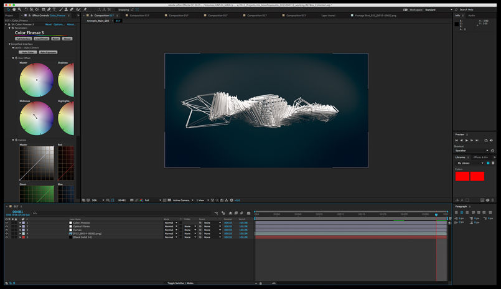Click the Play button in Preview panel

pos(467,140)
